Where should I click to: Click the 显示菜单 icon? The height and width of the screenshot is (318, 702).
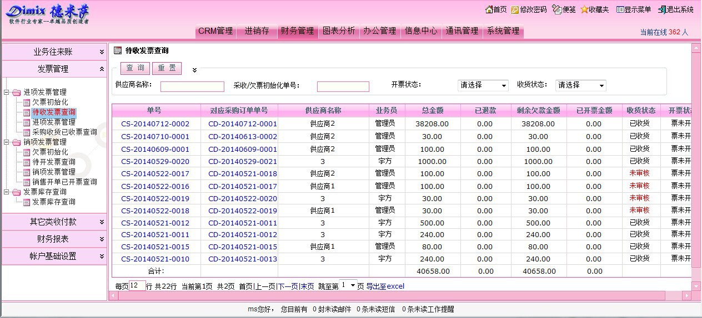[620, 9]
